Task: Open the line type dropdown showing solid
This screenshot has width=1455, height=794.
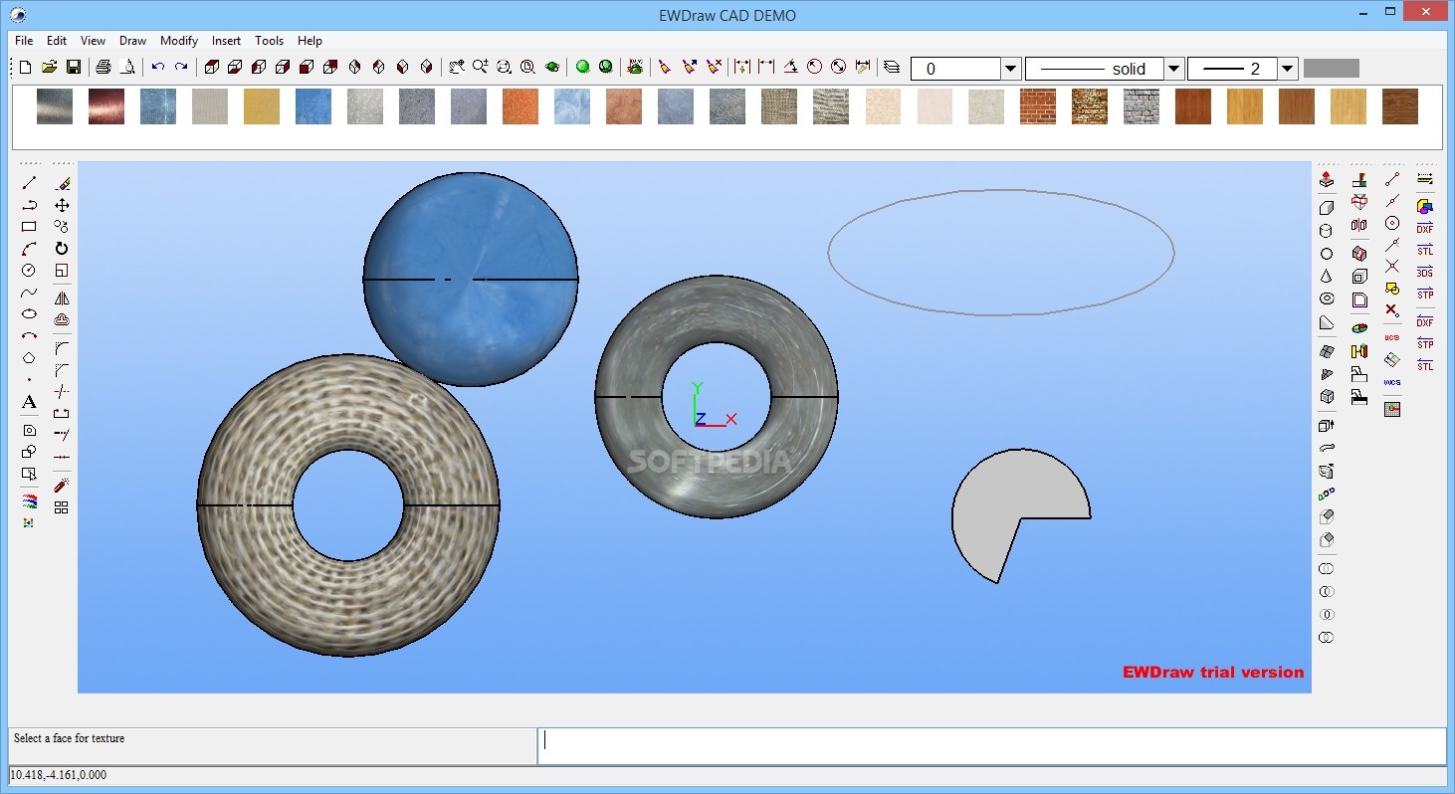Action: click(1174, 69)
